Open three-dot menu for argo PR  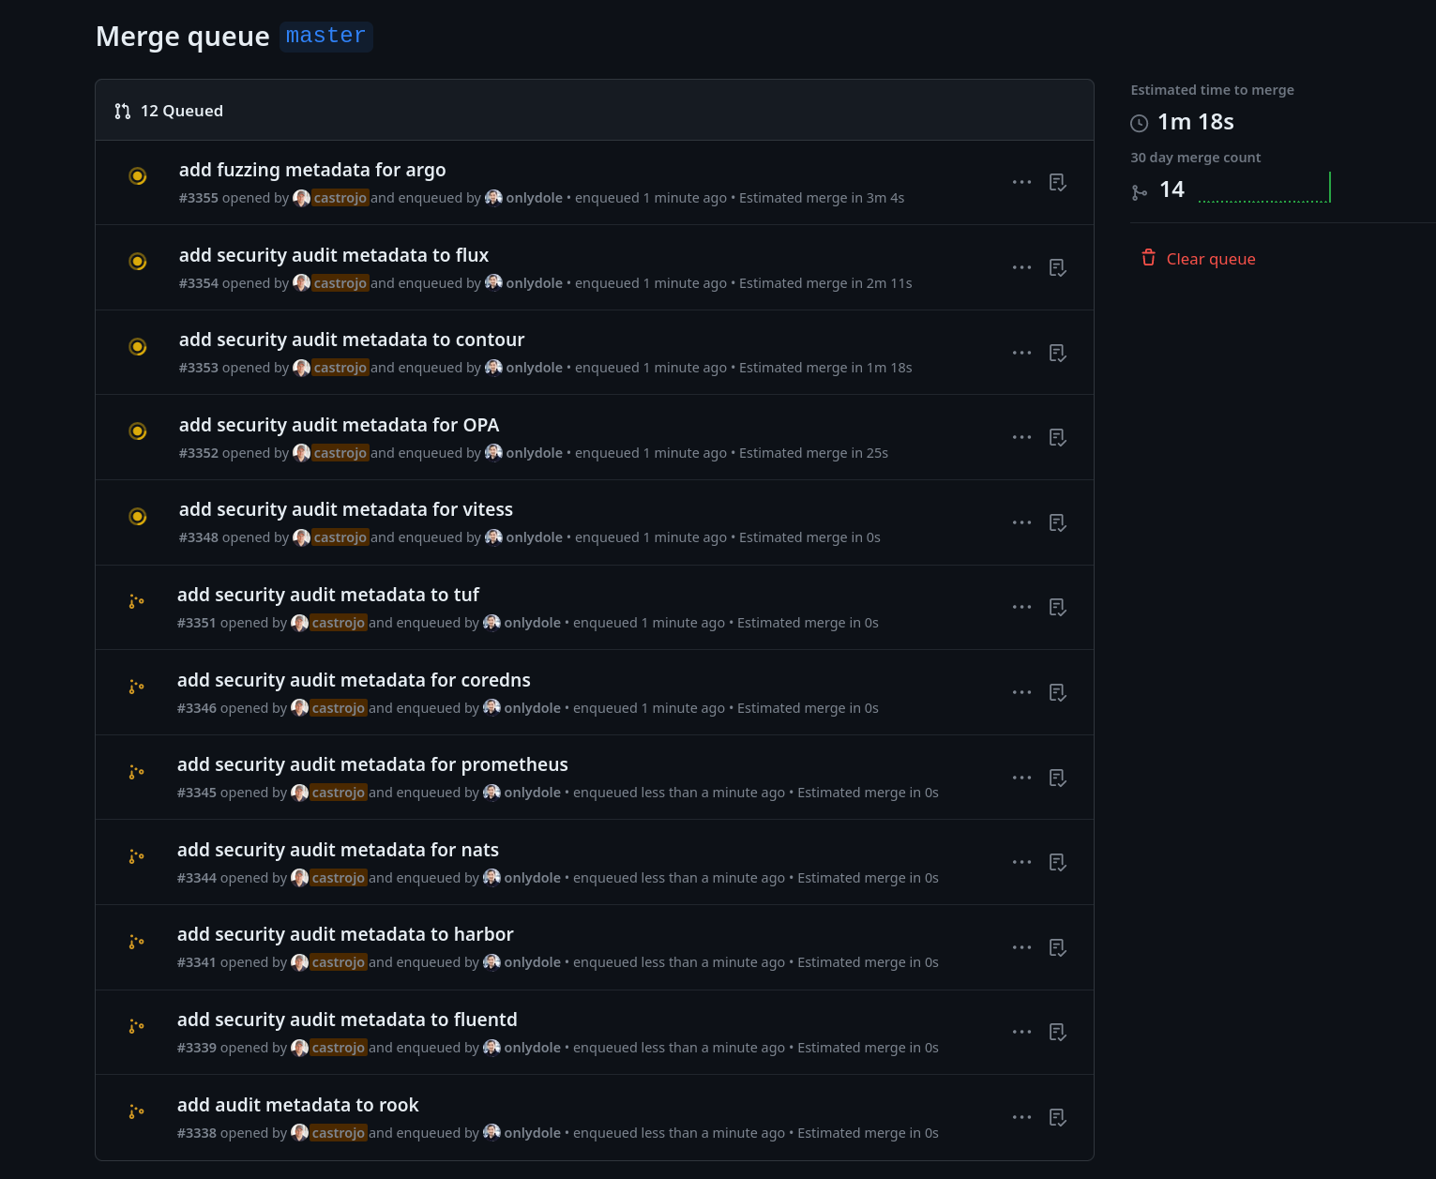pos(1021,182)
